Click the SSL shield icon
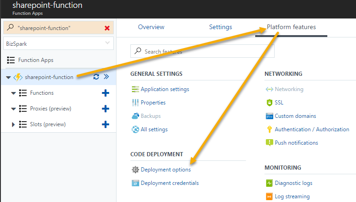356x202 pixels. coord(269,103)
